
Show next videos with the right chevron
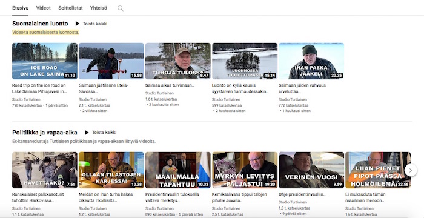click(x=411, y=170)
